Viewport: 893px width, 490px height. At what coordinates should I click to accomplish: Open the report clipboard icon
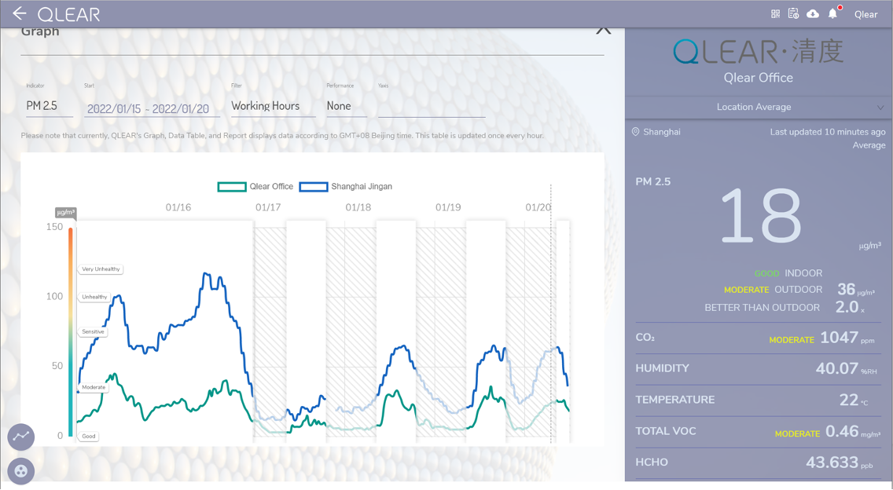[793, 14]
